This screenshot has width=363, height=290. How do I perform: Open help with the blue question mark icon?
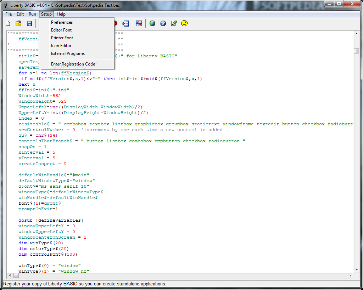163,23
